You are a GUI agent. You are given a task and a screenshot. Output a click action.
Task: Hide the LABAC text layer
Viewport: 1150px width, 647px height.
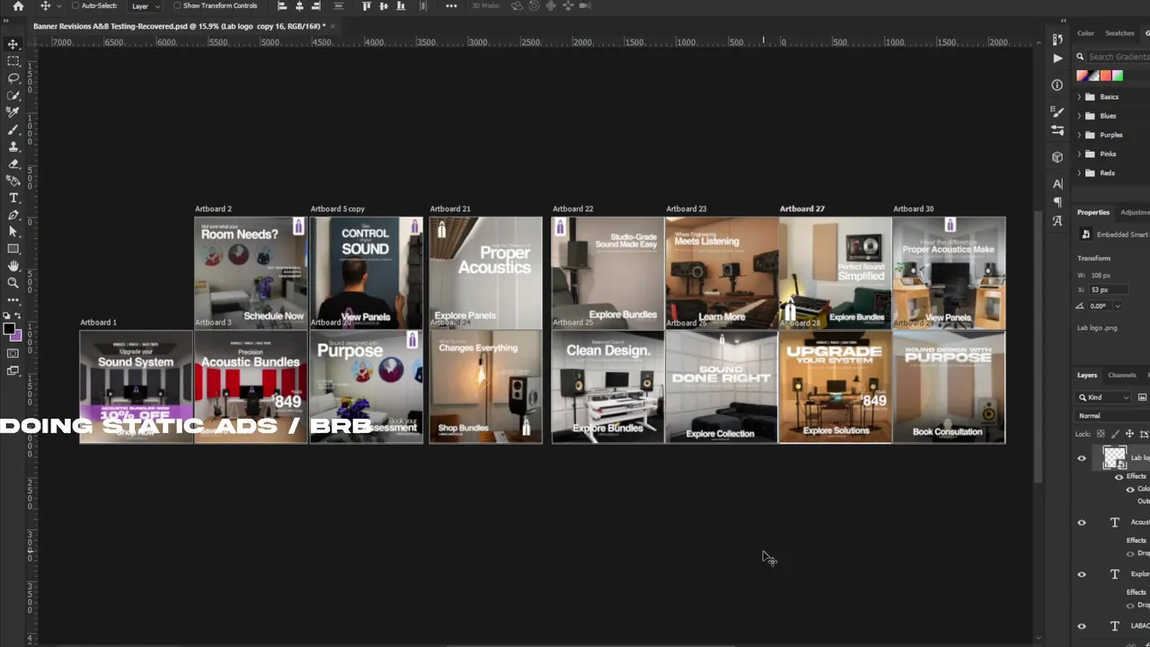click(x=1082, y=626)
